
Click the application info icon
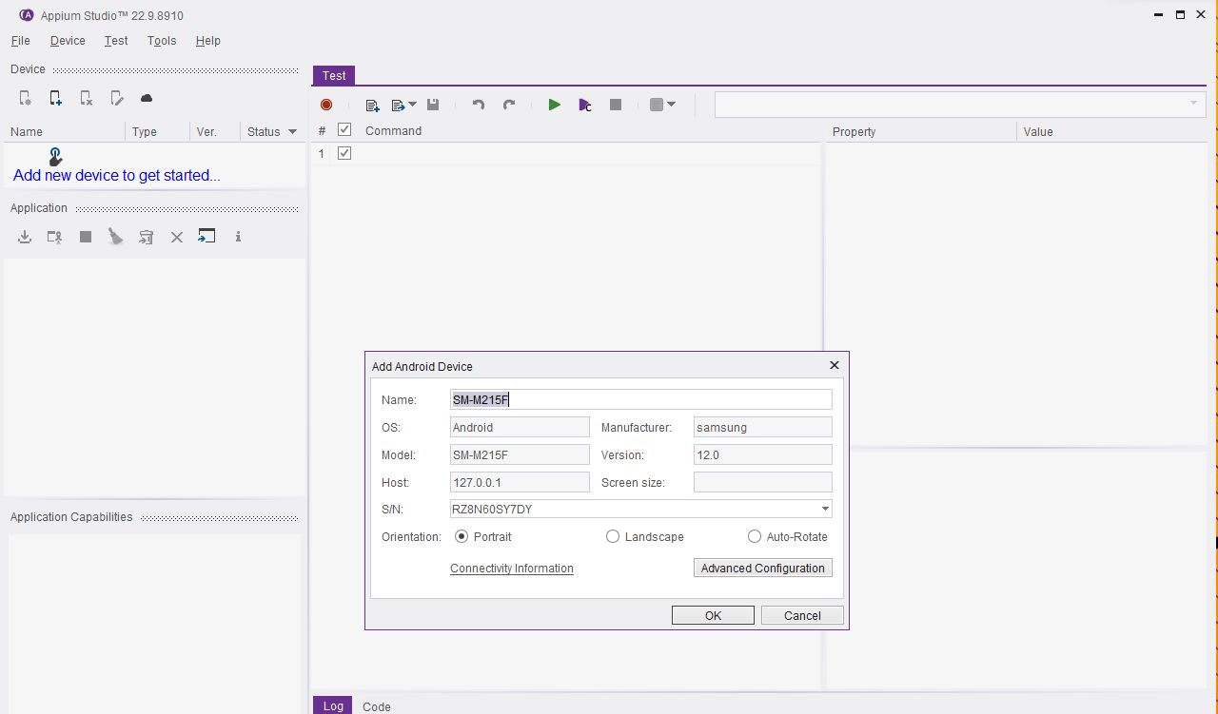238,237
